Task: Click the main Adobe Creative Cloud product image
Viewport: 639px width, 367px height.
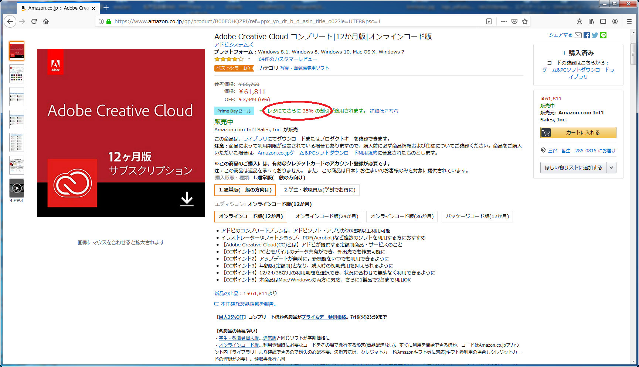Action: pos(121,133)
